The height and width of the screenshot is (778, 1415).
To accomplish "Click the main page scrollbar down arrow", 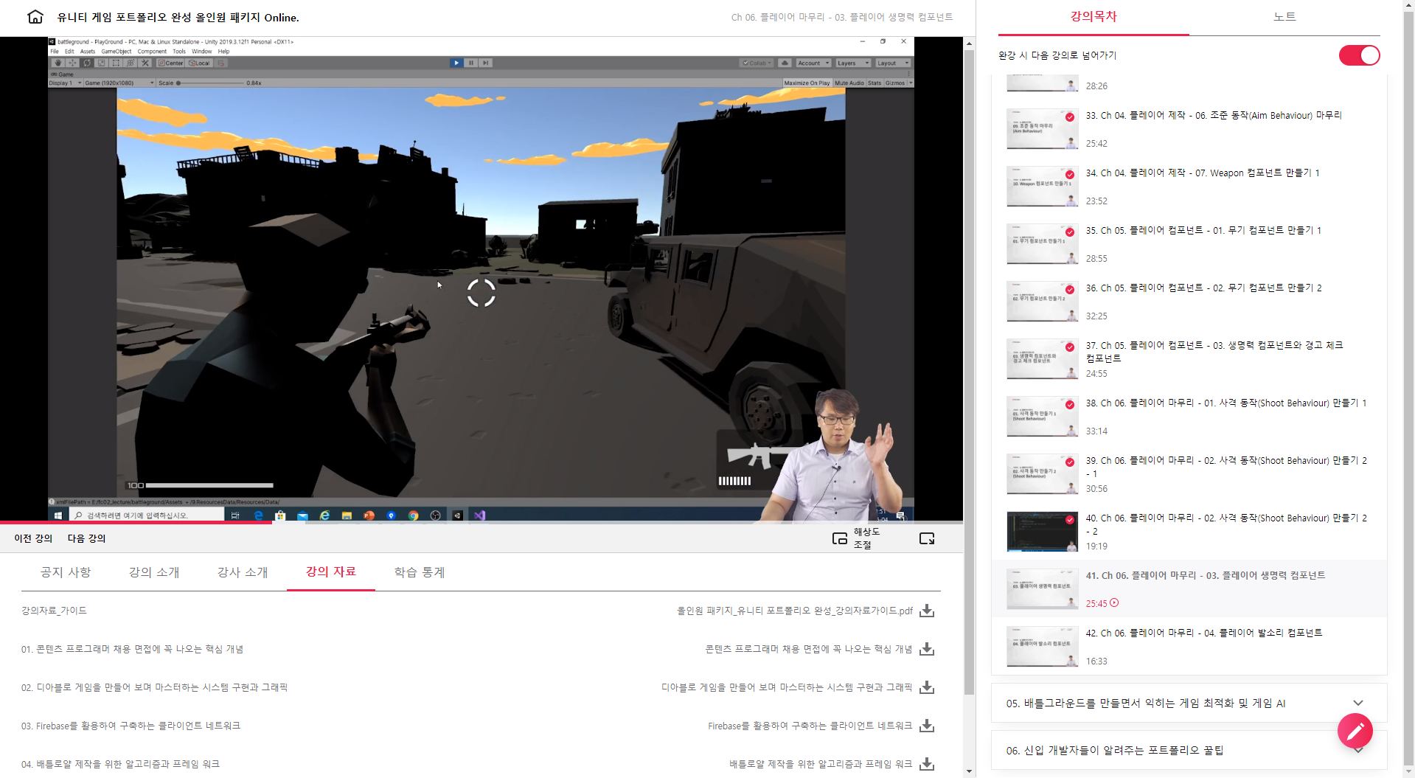I will [x=969, y=771].
